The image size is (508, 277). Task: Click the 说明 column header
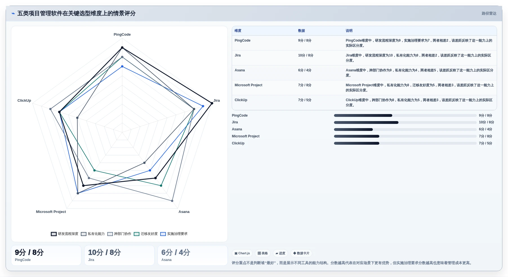(x=349, y=31)
